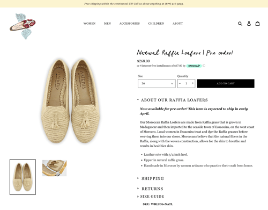Open the Accessories menu
This screenshot has width=268, height=210.
coord(130,24)
